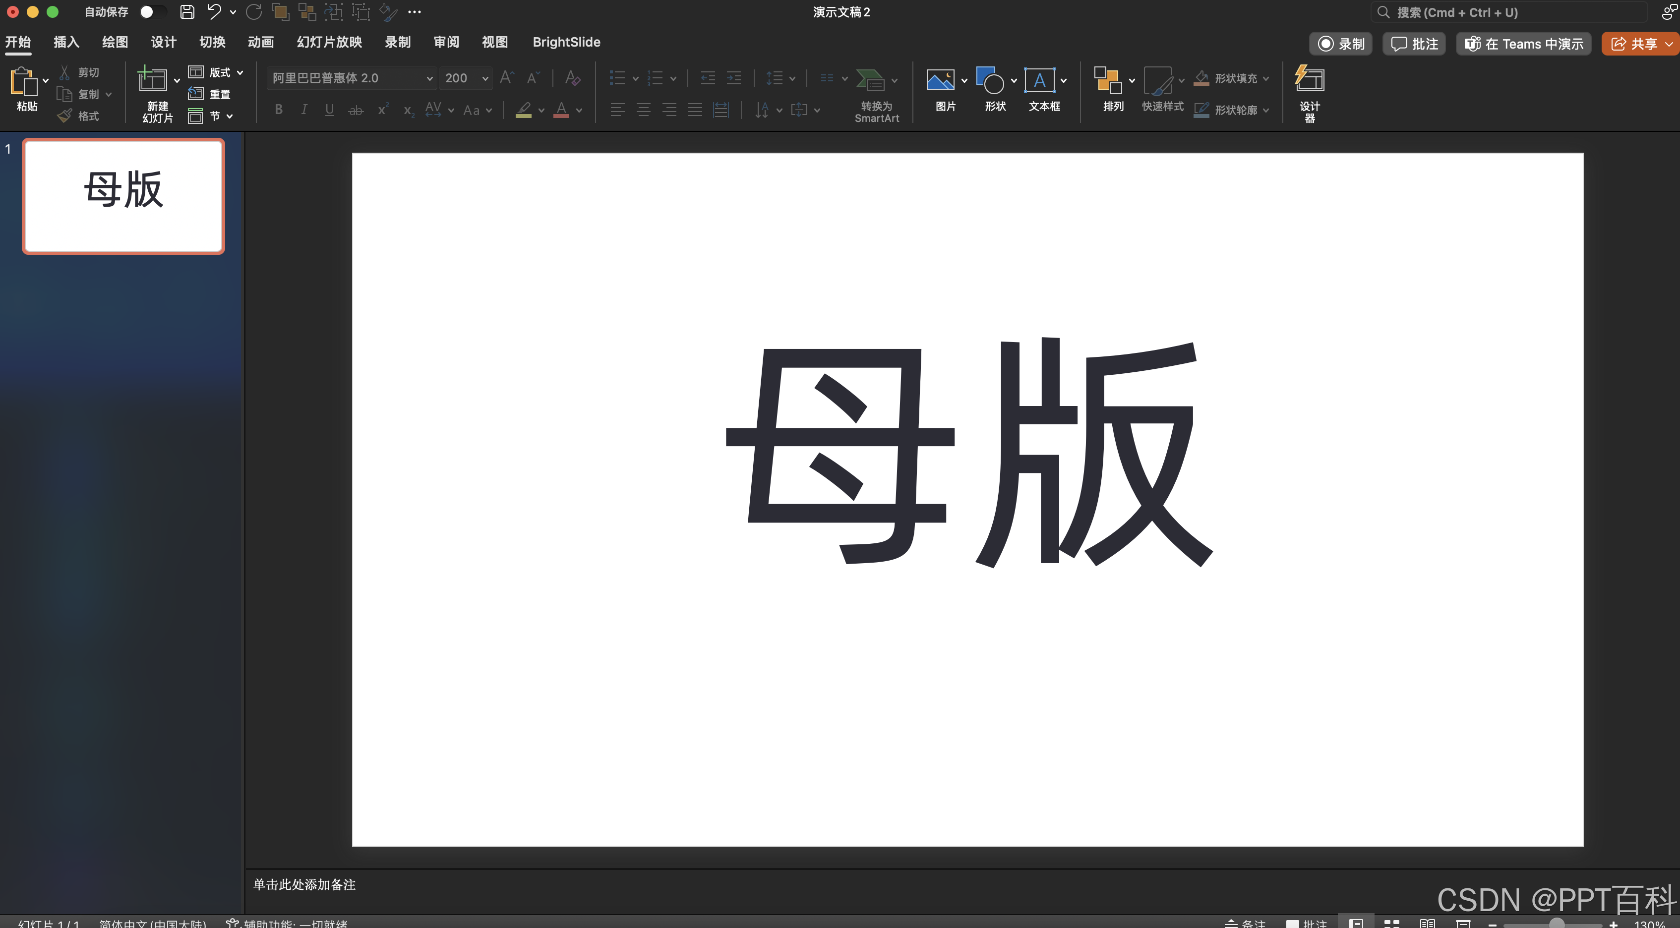Click the Shapes icon

(x=990, y=81)
